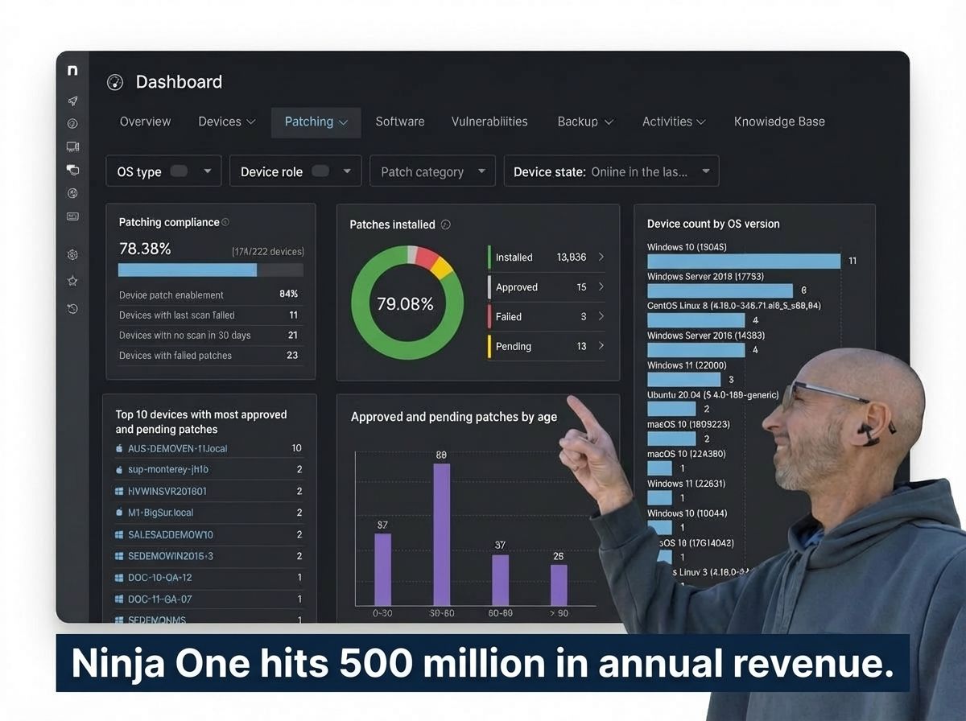Click the info icon beside Patches installed
The width and height of the screenshot is (966, 721).
point(446,225)
